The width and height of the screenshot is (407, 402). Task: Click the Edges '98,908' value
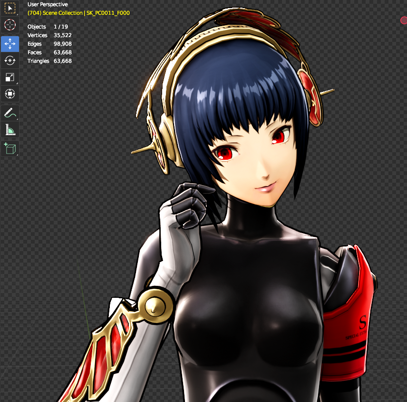[x=63, y=44]
